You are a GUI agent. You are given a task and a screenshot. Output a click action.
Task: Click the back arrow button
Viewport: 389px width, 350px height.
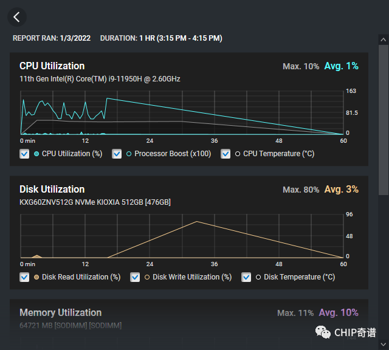click(17, 17)
